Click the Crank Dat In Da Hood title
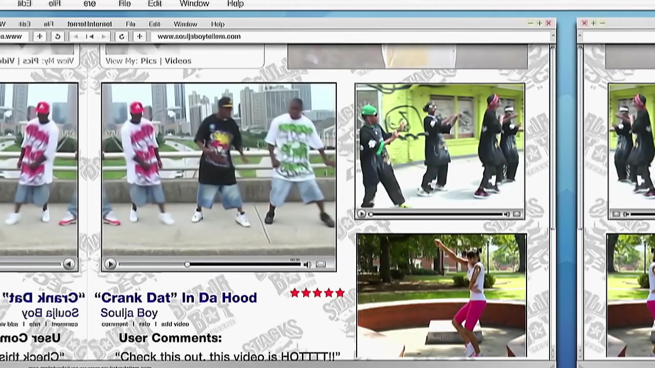 tap(176, 298)
